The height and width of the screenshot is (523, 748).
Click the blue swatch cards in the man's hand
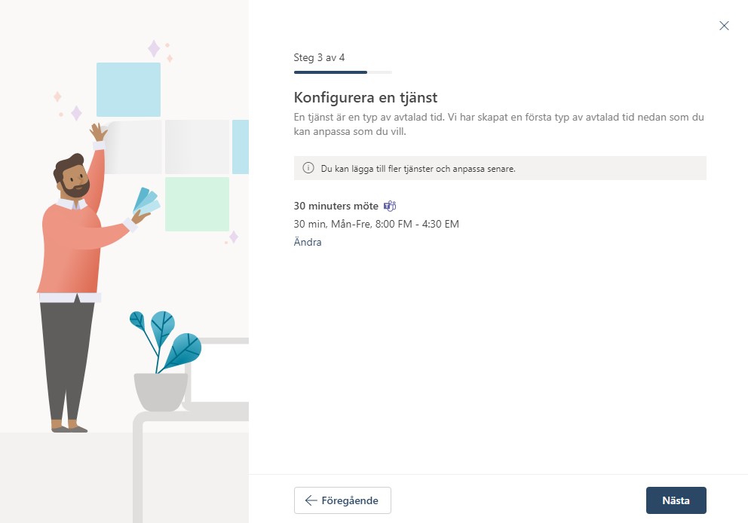[x=146, y=200]
